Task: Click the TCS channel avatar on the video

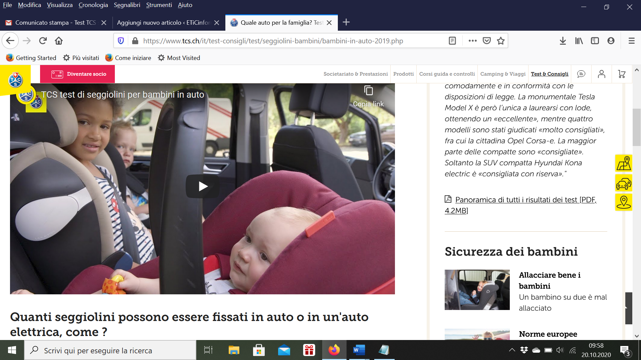Action: 26,95
